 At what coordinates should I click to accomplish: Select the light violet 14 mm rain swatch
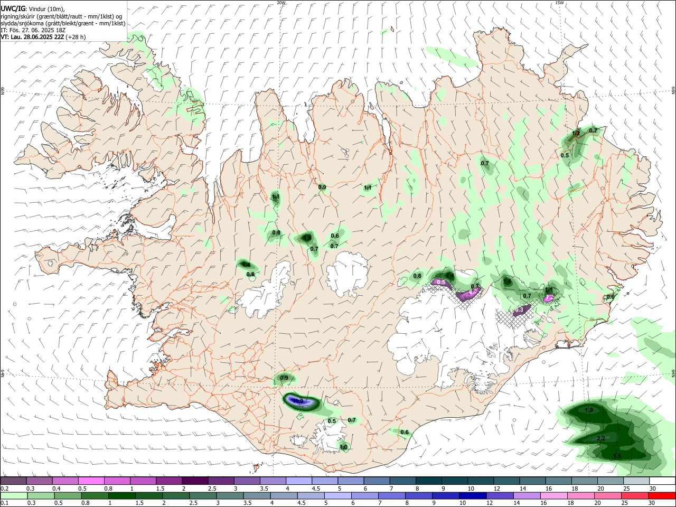527,496
